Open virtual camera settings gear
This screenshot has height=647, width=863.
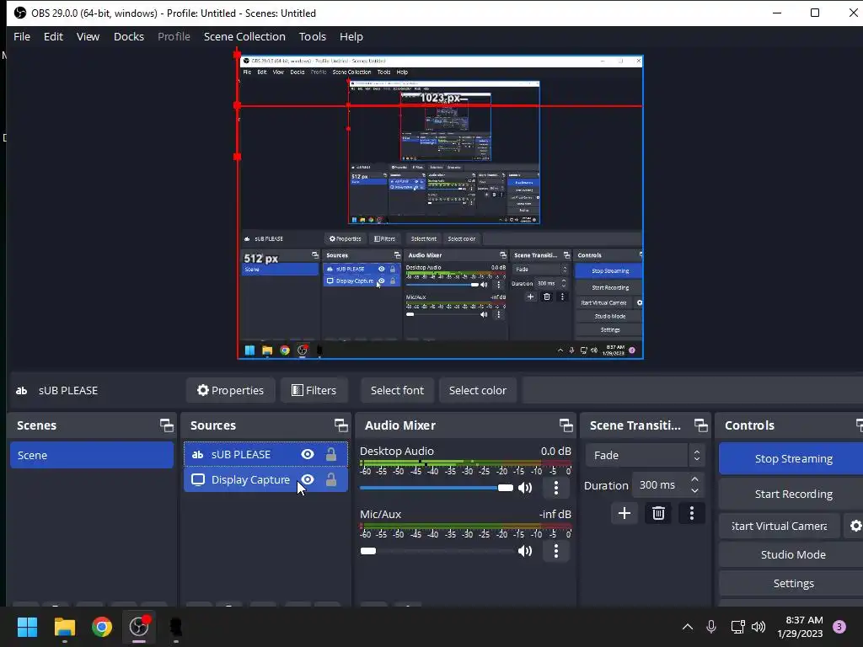coord(855,526)
